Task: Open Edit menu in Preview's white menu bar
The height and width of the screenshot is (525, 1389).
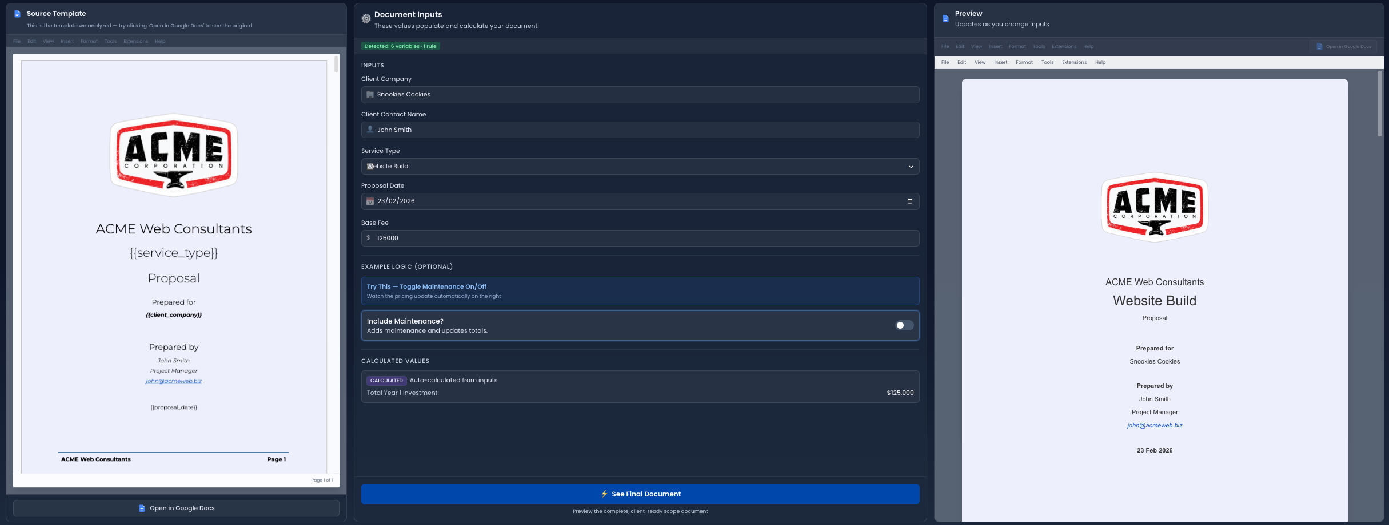Action: [962, 63]
